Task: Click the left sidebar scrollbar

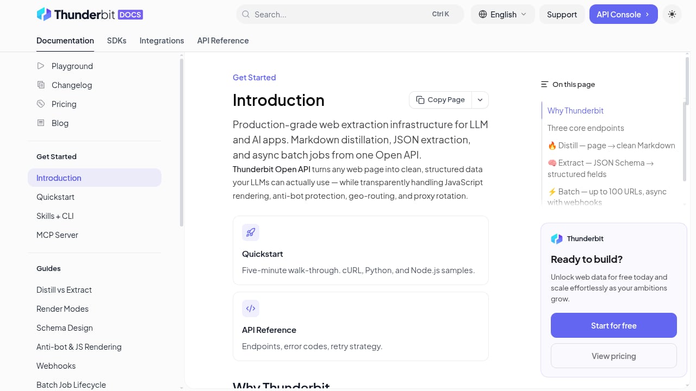Action: (182, 142)
